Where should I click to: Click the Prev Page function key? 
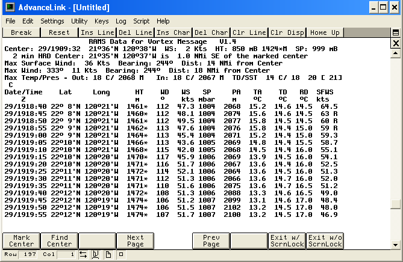(x=211, y=241)
